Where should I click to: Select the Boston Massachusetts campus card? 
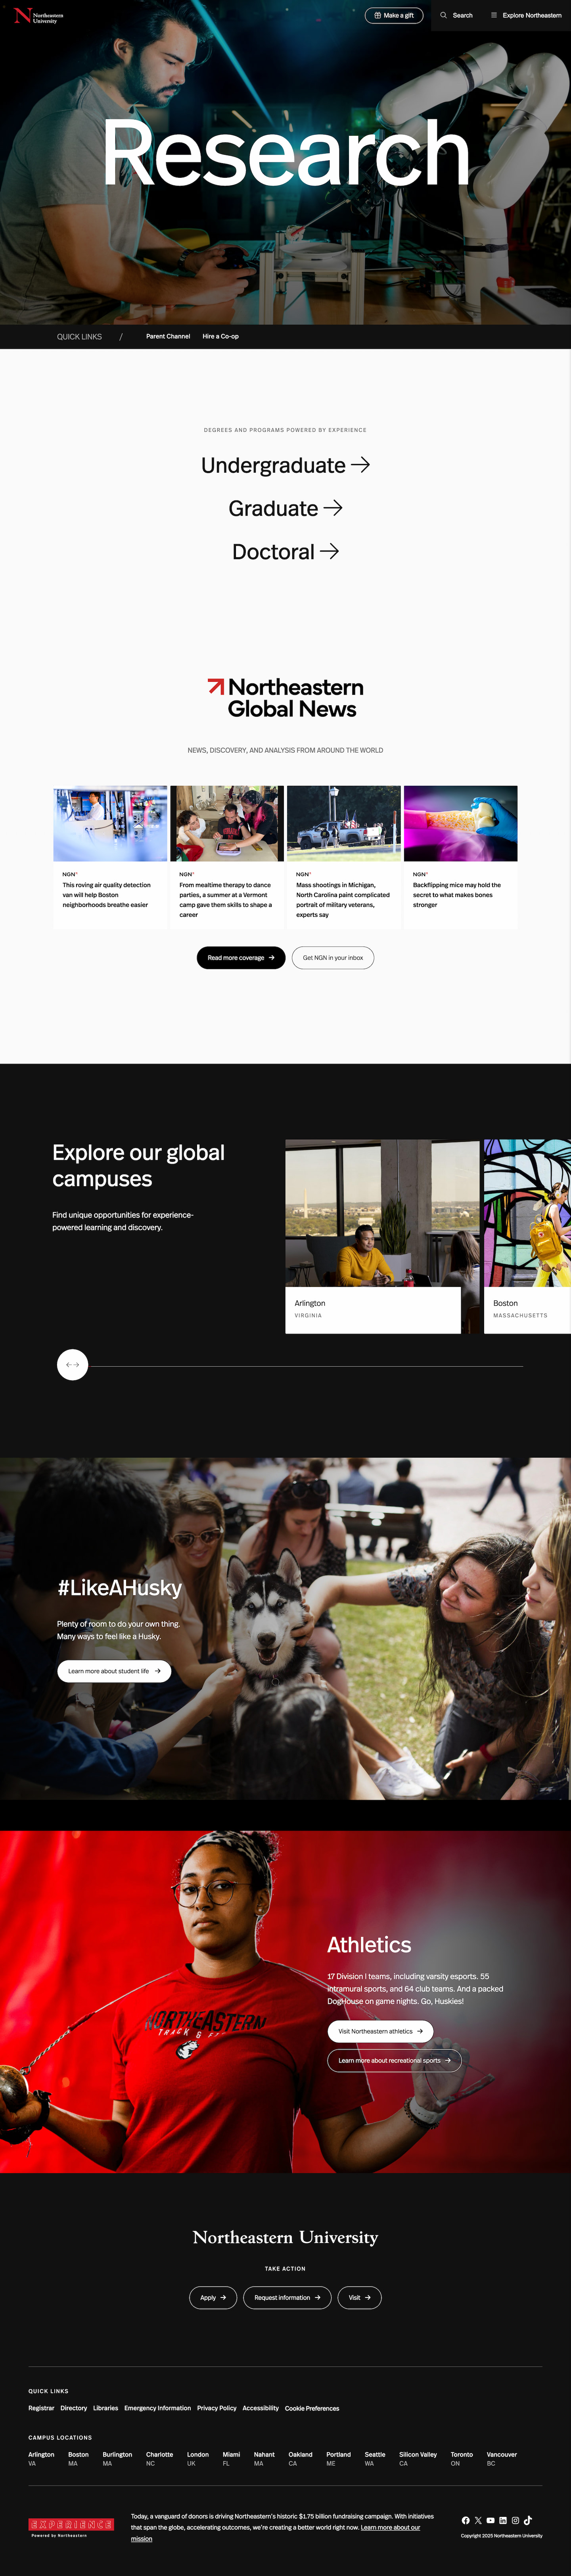point(527,1236)
